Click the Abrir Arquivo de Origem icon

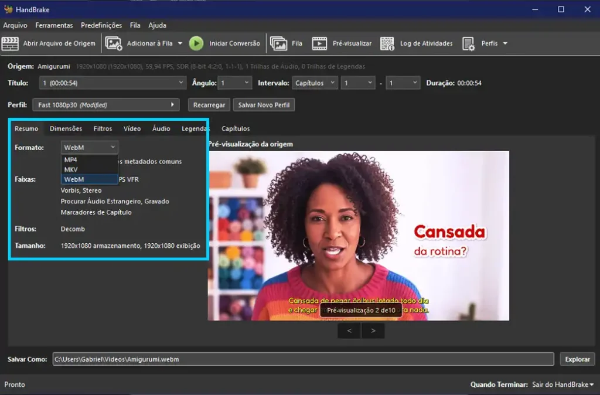10,43
